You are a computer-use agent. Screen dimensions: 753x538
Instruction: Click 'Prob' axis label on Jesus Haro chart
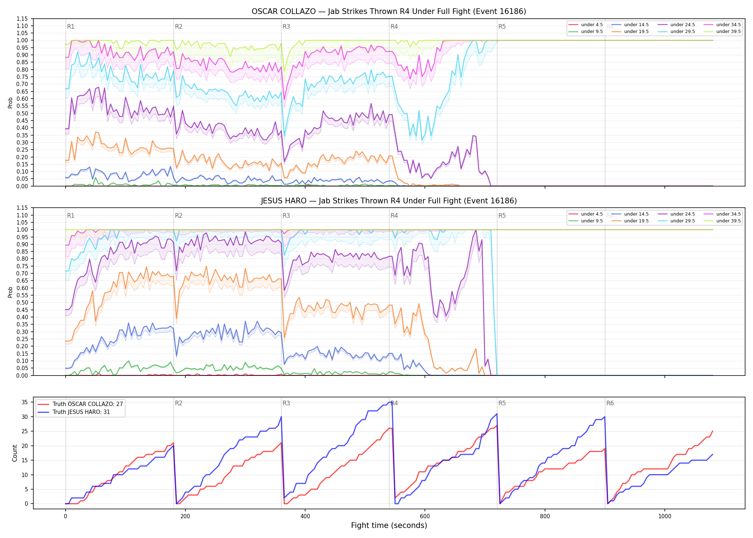[10, 292]
